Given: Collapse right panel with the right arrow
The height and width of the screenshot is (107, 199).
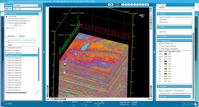Looking at the screenshot, I should point(154,52).
